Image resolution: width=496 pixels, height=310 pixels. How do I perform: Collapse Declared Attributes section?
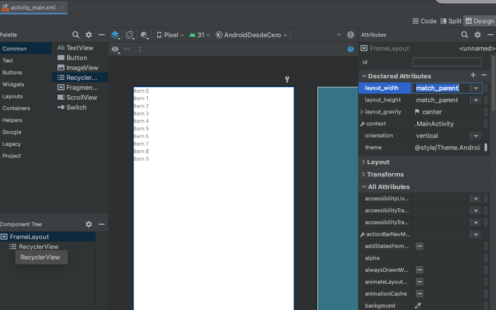click(x=364, y=76)
